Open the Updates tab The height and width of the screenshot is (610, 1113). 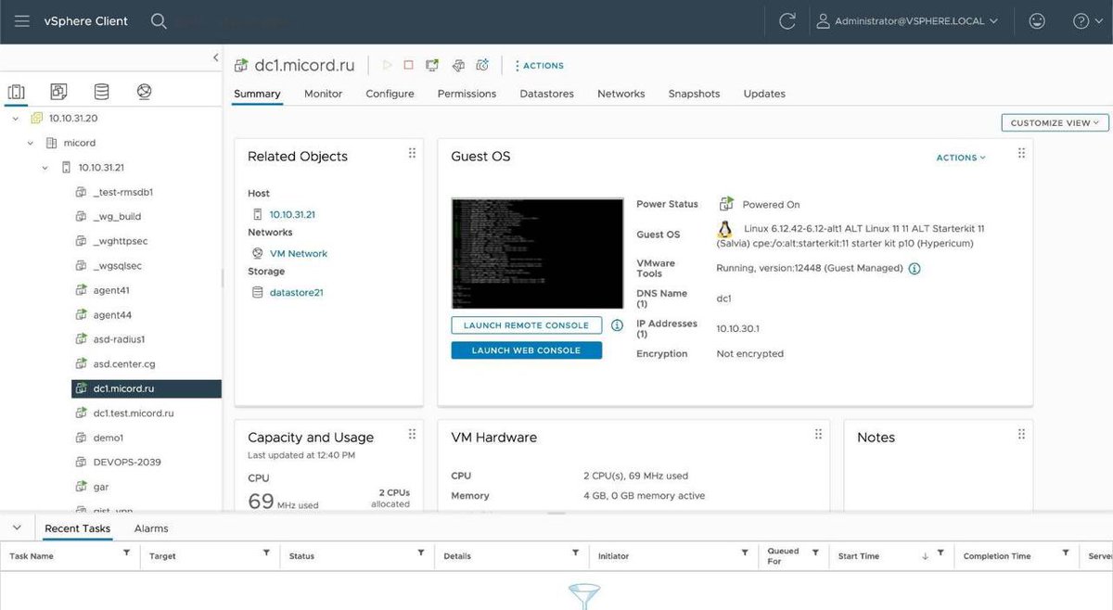point(764,94)
